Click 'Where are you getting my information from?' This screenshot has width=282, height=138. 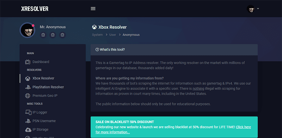tap(129, 78)
